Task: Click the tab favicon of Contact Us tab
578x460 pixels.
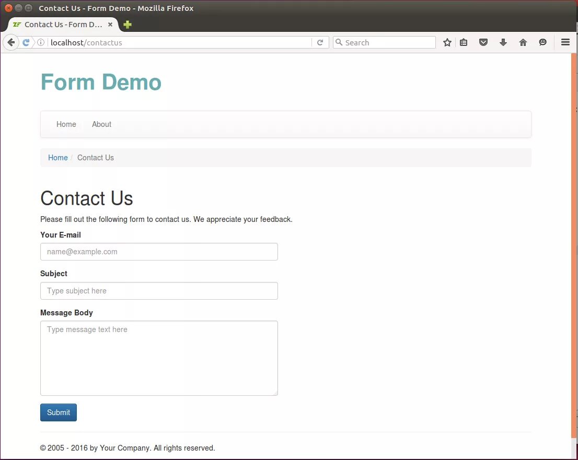Action: click(17, 25)
